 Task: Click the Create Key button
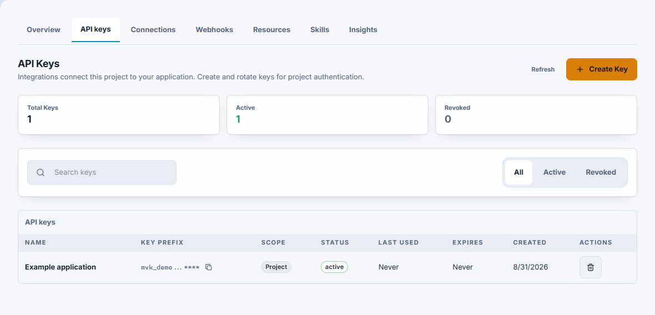click(x=602, y=69)
